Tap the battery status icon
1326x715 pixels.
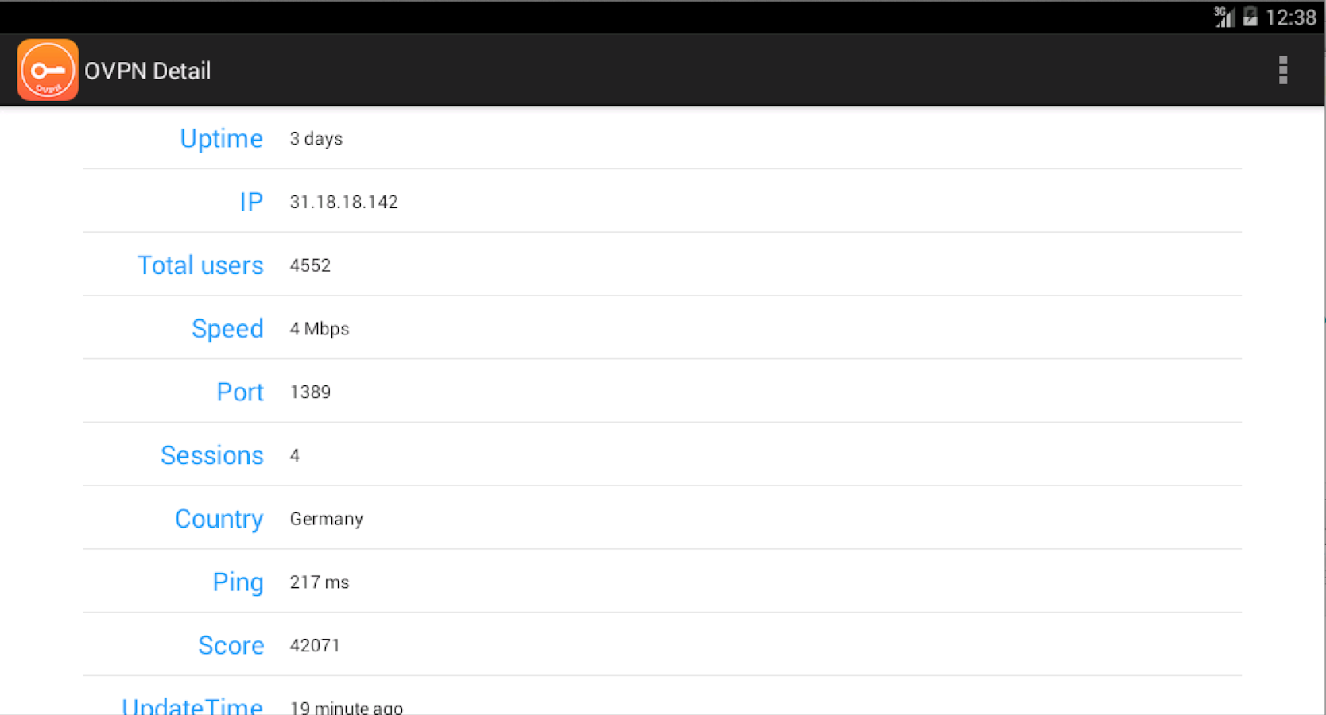point(1250,17)
